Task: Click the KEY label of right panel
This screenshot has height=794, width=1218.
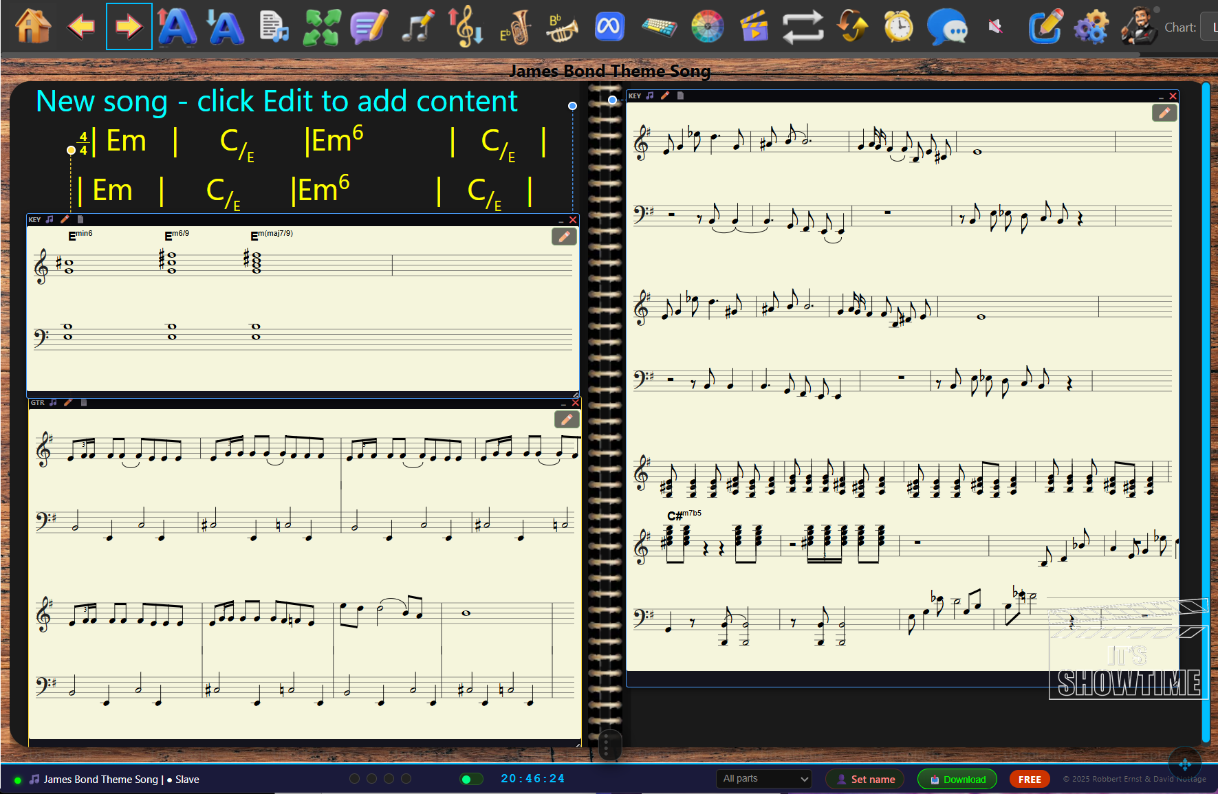Action: click(x=635, y=96)
